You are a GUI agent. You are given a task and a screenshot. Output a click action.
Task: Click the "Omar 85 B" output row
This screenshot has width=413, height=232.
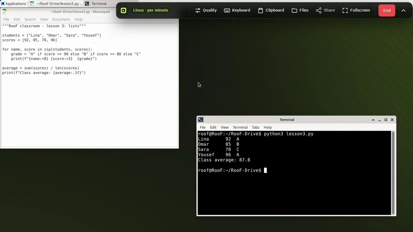(x=219, y=144)
